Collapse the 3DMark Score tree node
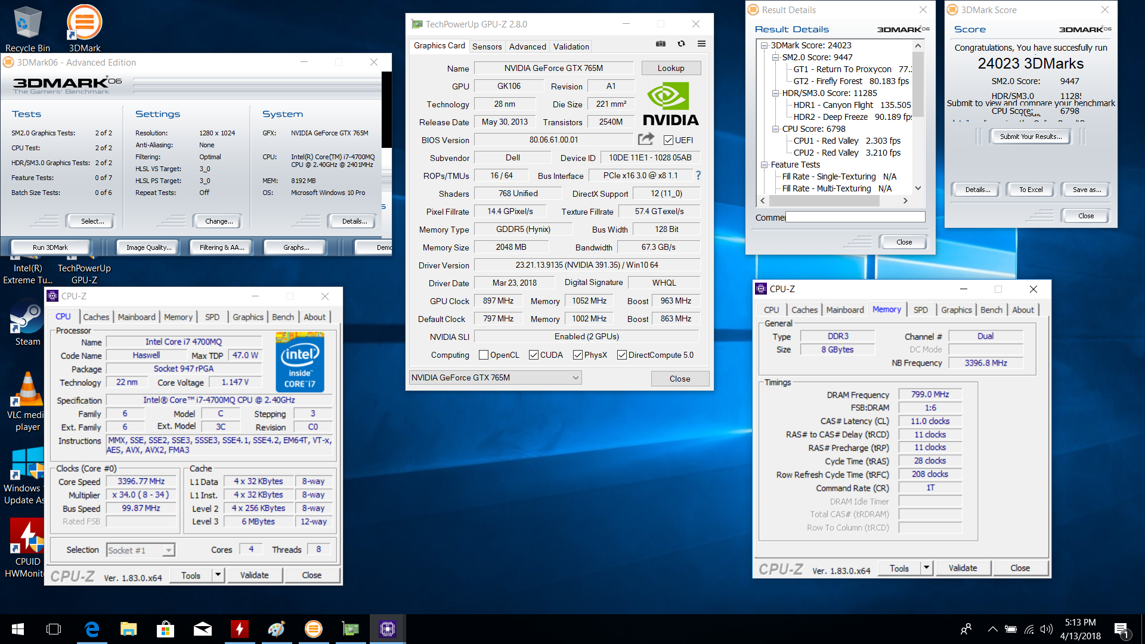The height and width of the screenshot is (644, 1145). pos(764,45)
